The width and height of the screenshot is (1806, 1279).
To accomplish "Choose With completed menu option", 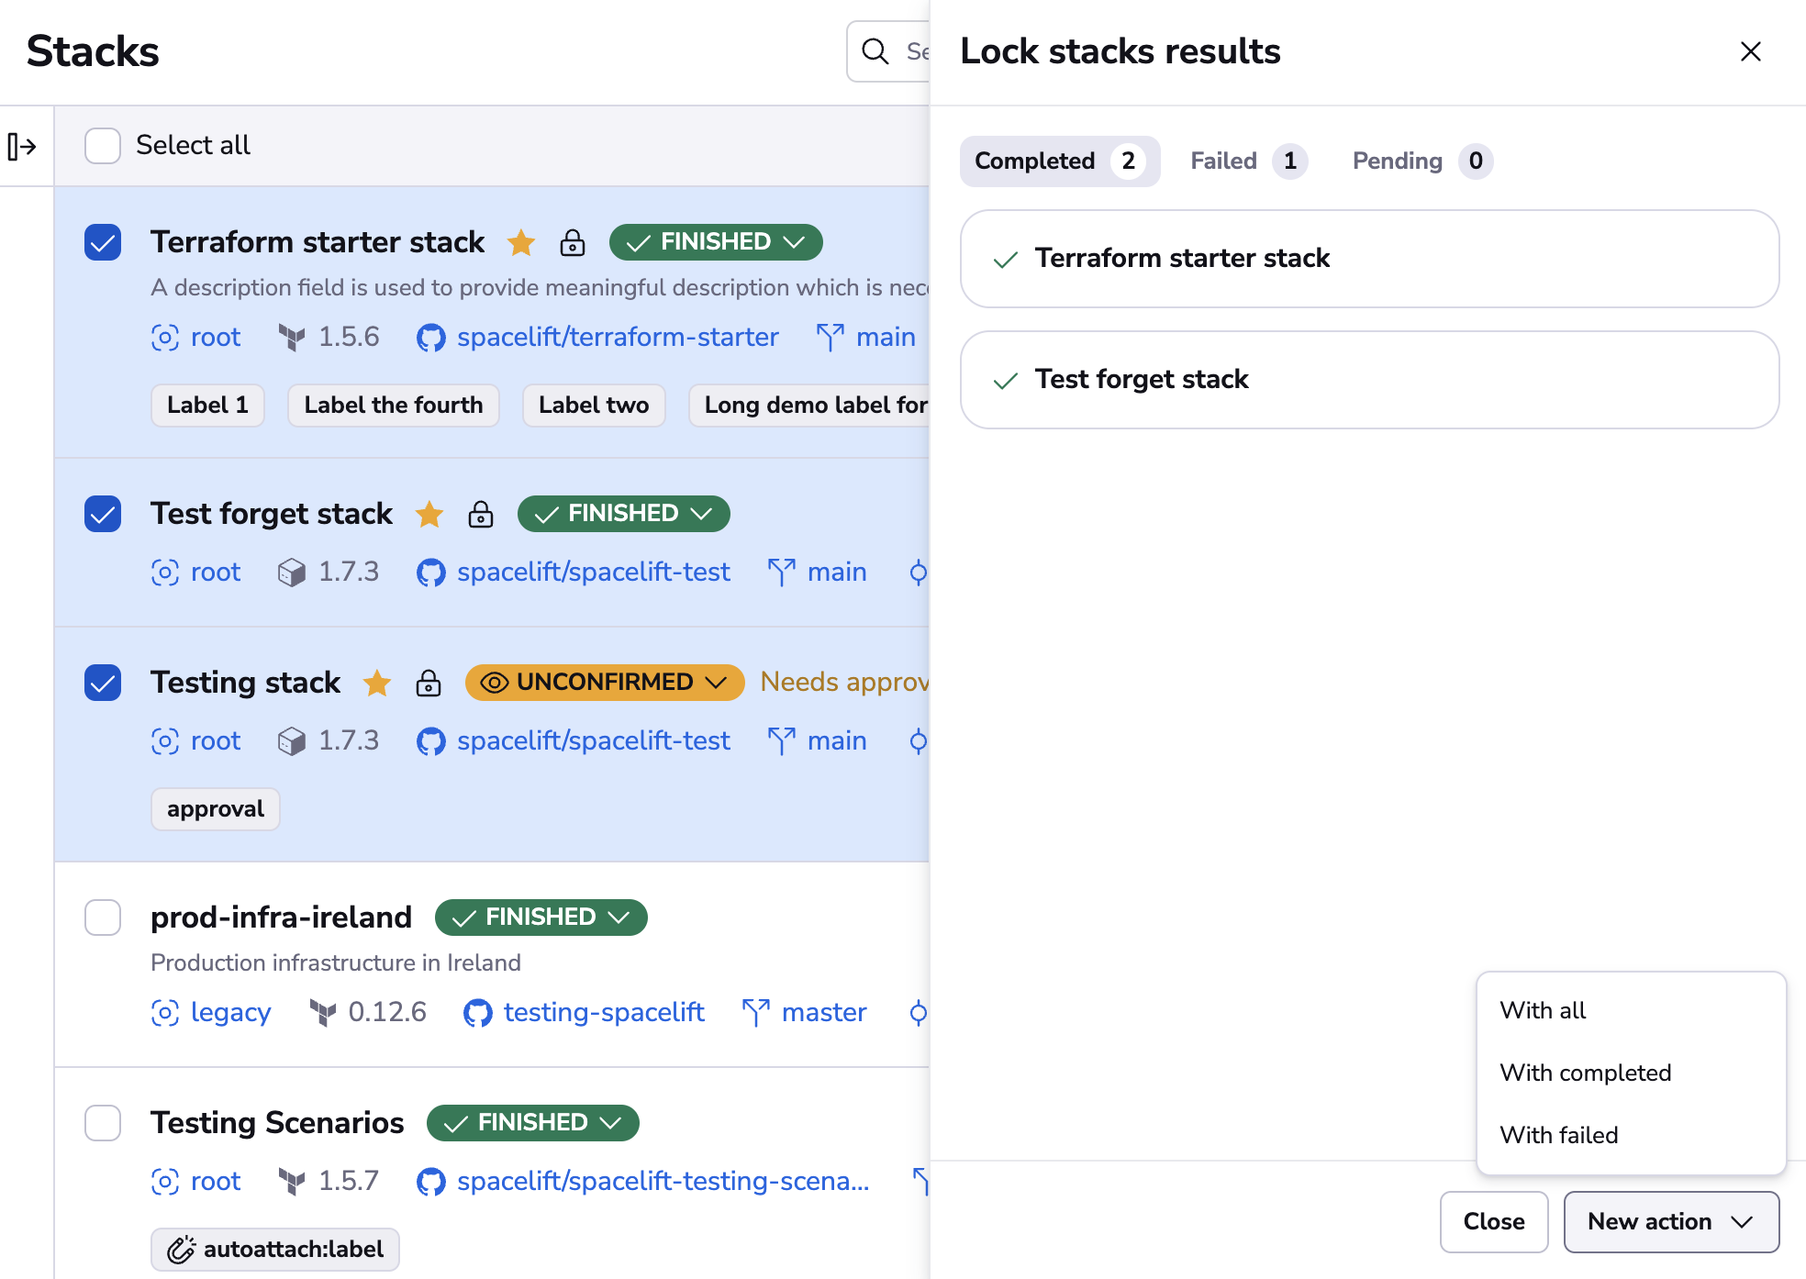I will click(x=1585, y=1073).
